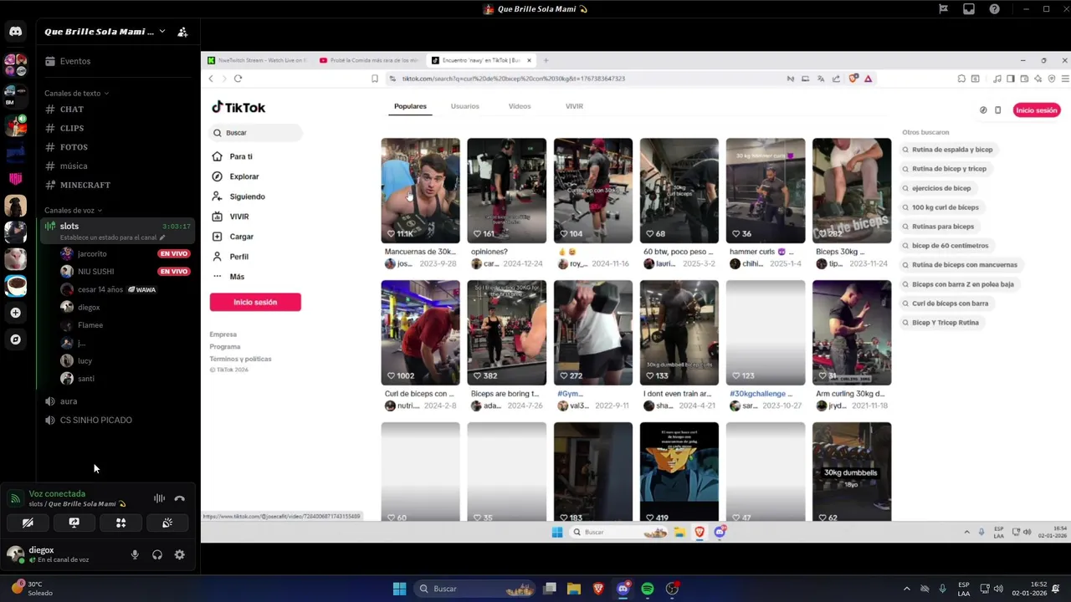Screen dimensions: 1071x602
Task: Select the YouTube 'Probé la Comida' browser tab
Action: 369,60
